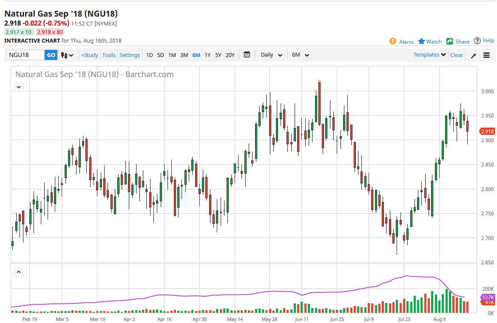Click the Jul 23 date axis label
The height and width of the screenshot is (323, 497).
pyautogui.click(x=404, y=319)
